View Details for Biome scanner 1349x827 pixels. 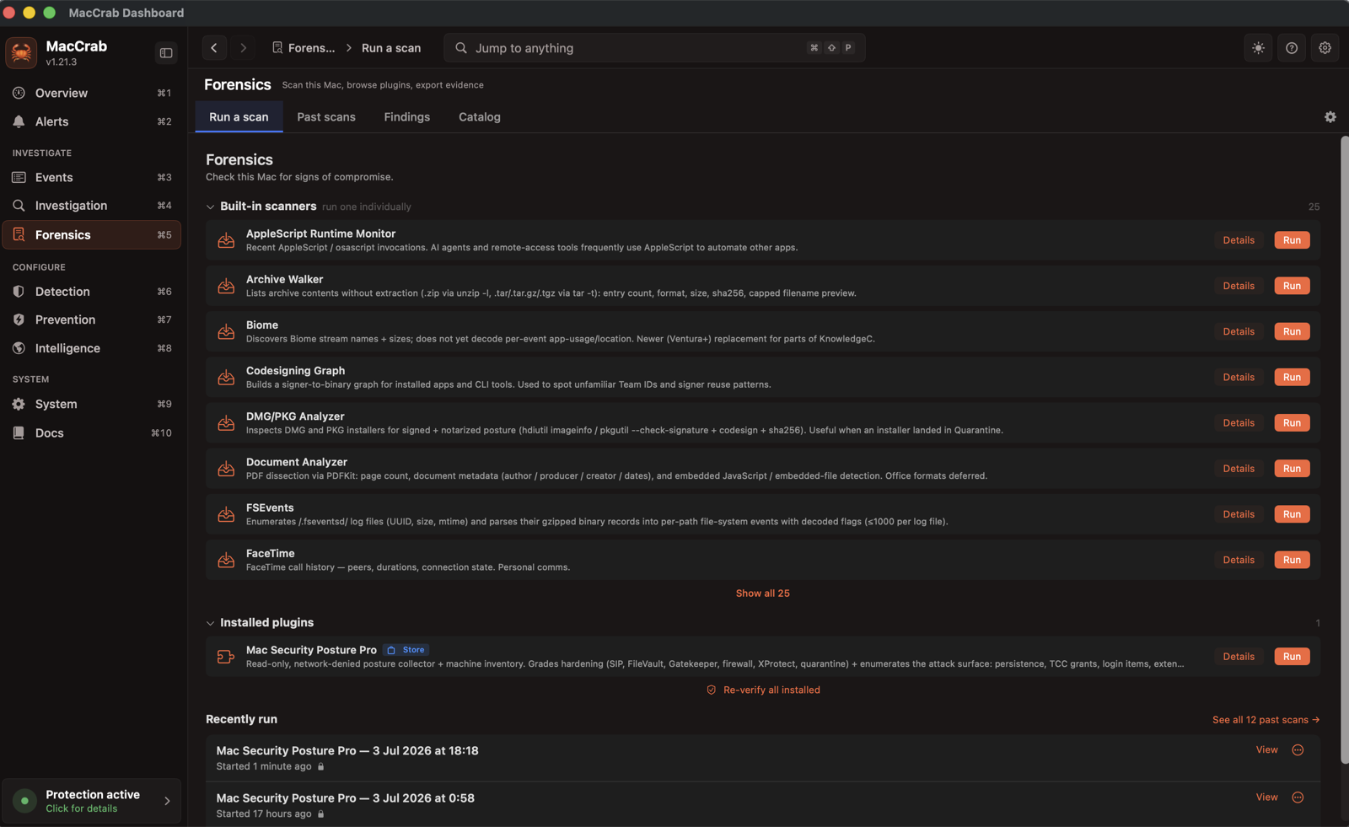tap(1239, 331)
